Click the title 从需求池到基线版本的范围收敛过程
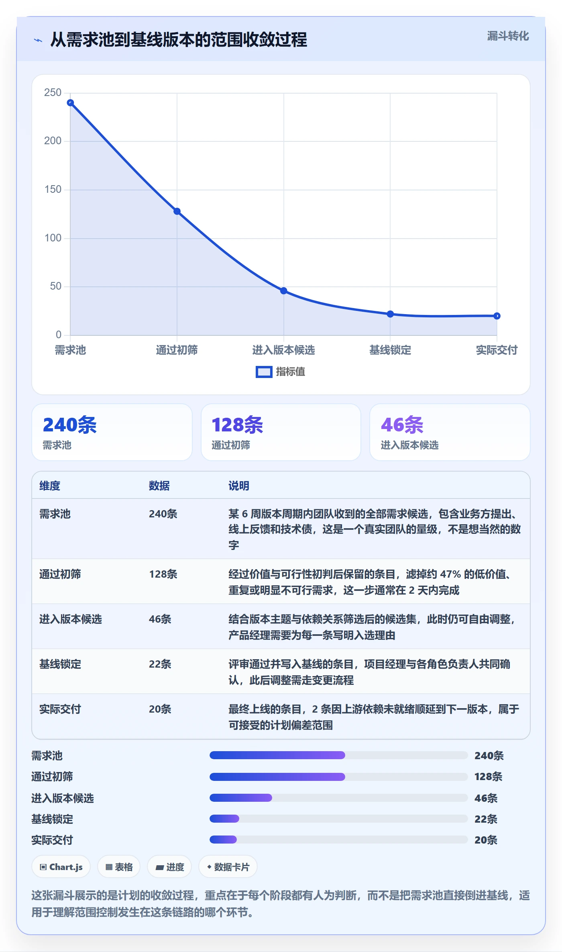Screen dimensions: 562x952 179,40
